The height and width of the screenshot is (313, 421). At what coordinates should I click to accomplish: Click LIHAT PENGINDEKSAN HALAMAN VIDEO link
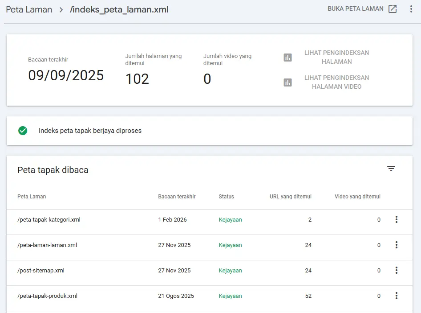point(336,82)
